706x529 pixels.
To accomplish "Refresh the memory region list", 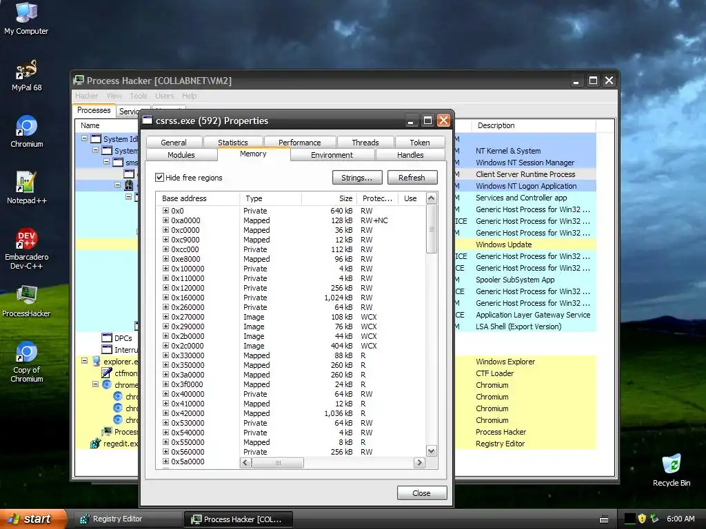I will (x=412, y=178).
